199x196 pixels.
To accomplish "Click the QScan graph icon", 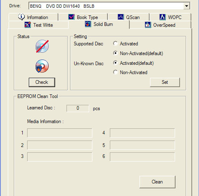I will tap(121, 17).
